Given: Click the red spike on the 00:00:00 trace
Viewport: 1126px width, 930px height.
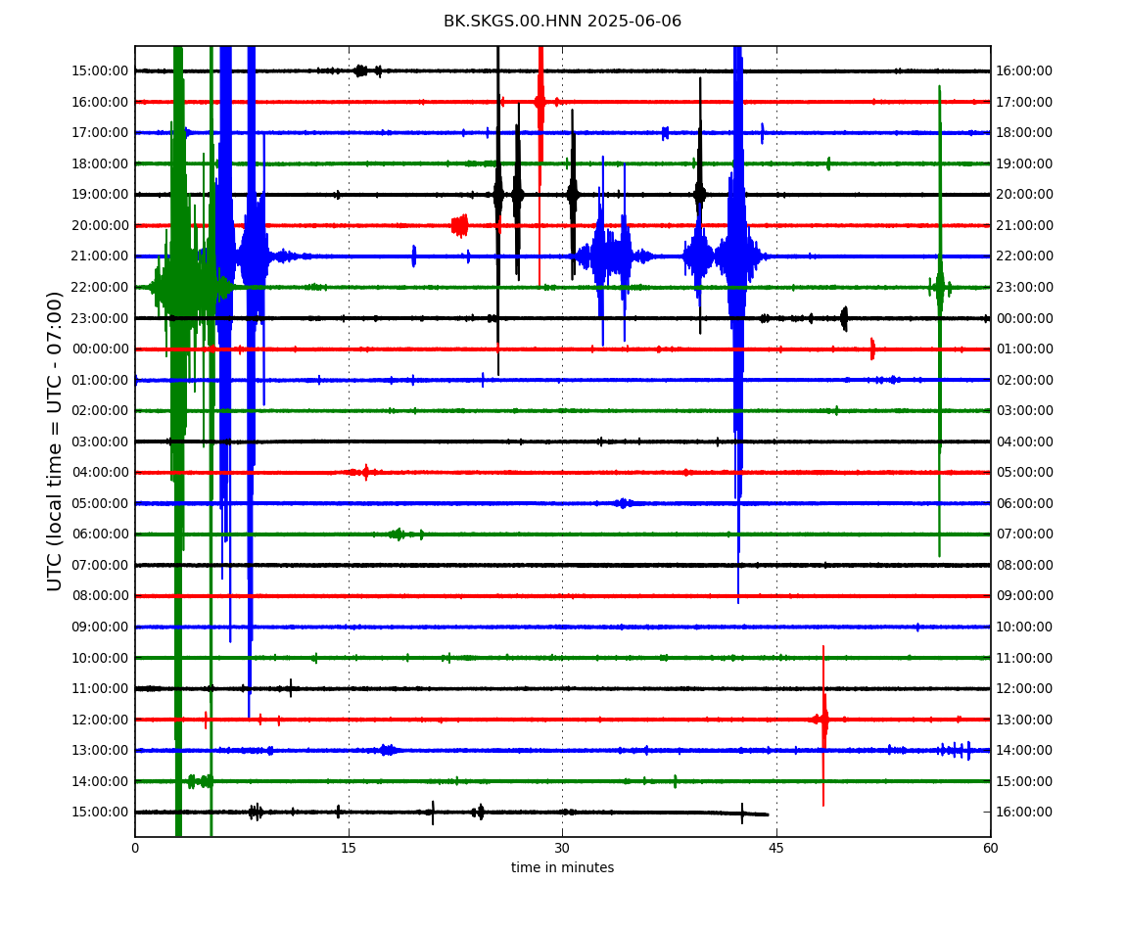Looking at the screenshot, I should click(x=872, y=349).
